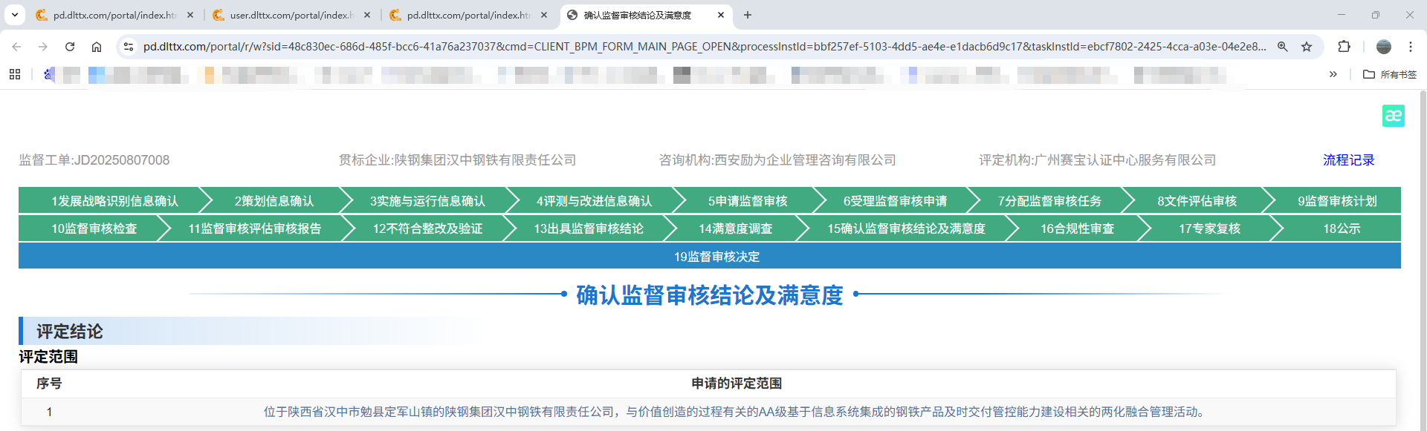Bookmark this page with the star icon
The width and height of the screenshot is (1427, 431).
coord(1307,47)
